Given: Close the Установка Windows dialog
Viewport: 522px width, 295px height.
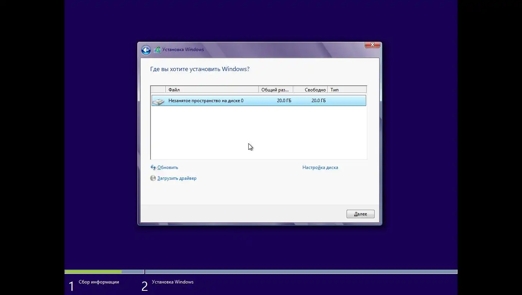Looking at the screenshot, I should coord(372,45).
